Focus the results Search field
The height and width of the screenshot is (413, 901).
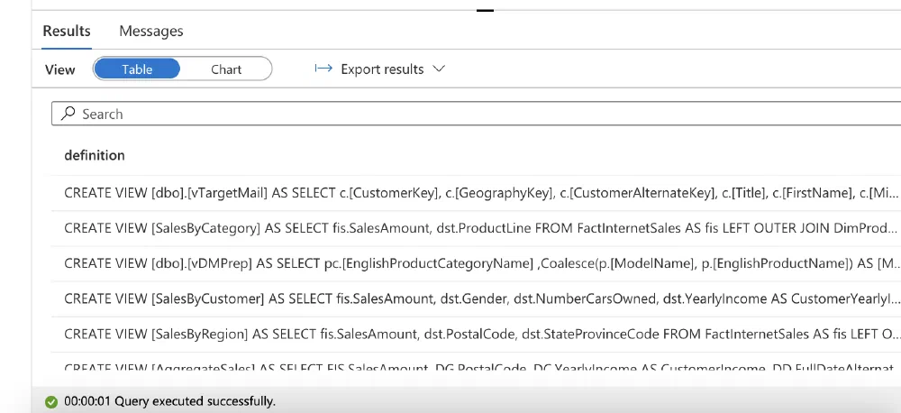click(477, 114)
